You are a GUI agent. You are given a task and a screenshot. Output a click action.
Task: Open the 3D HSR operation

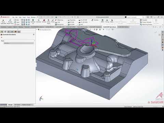pyautogui.click(x=71, y=22)
